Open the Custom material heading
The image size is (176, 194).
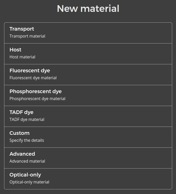point(19,133)
